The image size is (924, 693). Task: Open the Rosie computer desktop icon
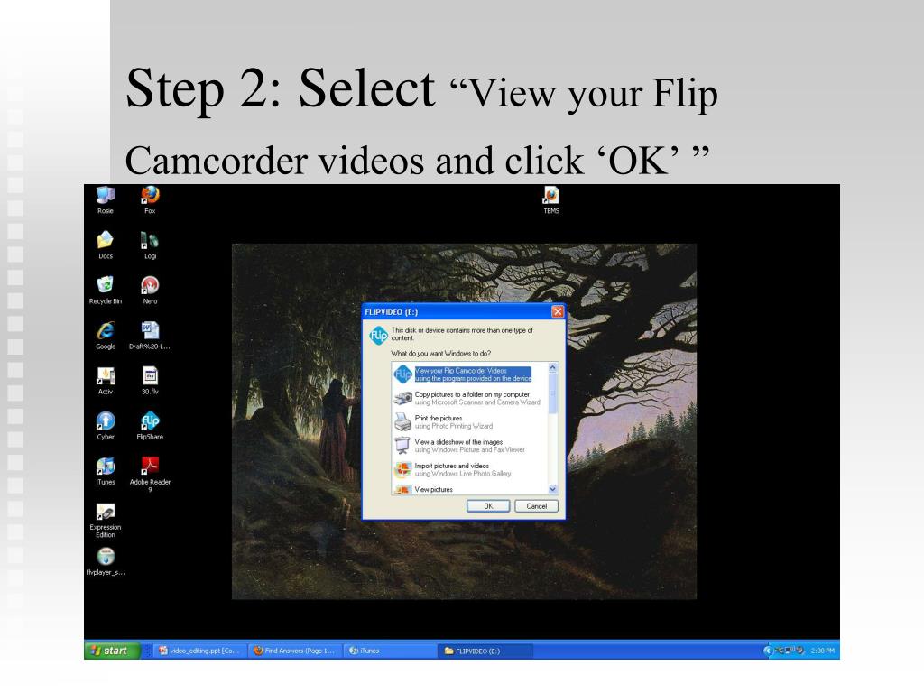click(106, 199)
